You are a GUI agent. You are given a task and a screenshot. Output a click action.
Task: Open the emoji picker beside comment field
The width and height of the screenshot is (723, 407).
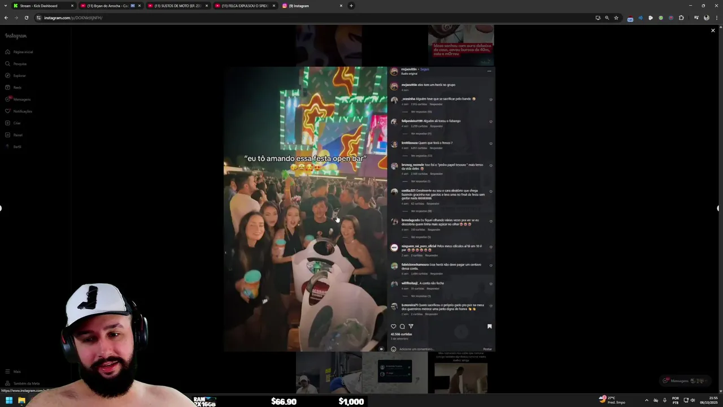tap(394, 349)
